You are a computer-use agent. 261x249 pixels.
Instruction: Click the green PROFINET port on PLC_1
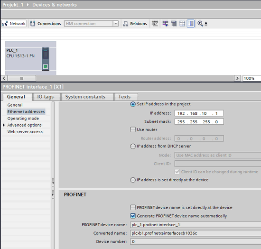pyautogui.click(x=46, y=67)
